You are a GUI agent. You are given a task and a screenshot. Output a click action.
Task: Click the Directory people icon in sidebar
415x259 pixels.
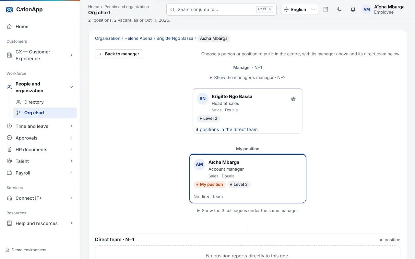coord(18,102)
